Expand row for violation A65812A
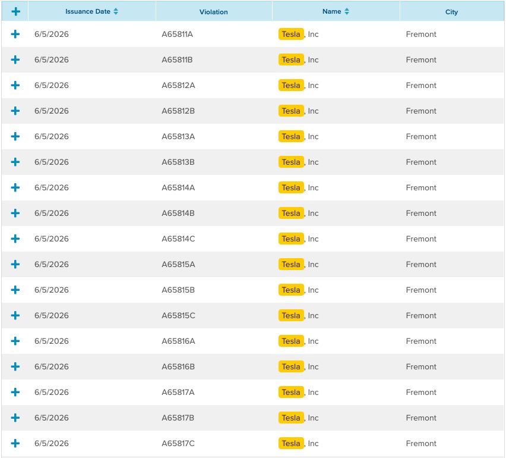 click(x=15, y=85)
